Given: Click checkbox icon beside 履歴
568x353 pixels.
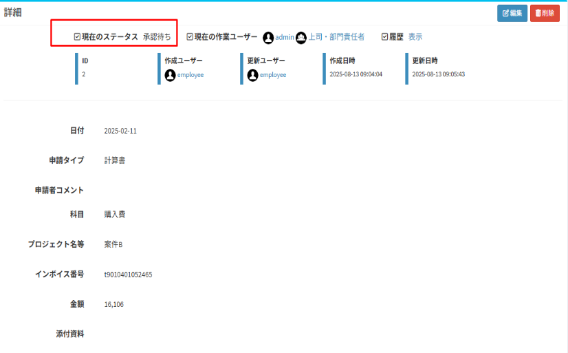Looking at the screenshot, I should tap(384, 36).
